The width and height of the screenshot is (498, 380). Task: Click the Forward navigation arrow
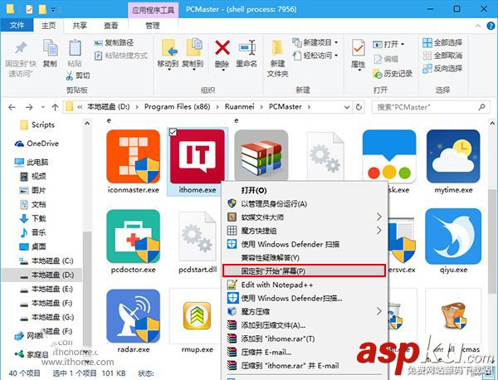[x=29, y=107]
